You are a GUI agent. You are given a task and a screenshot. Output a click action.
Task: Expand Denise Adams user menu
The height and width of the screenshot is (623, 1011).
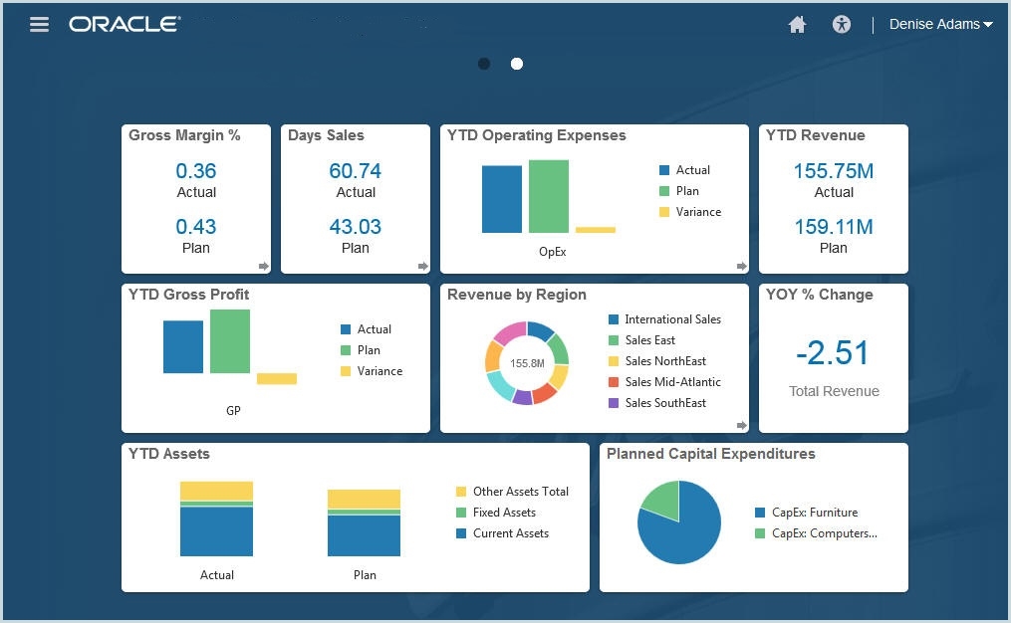[940, 25]
